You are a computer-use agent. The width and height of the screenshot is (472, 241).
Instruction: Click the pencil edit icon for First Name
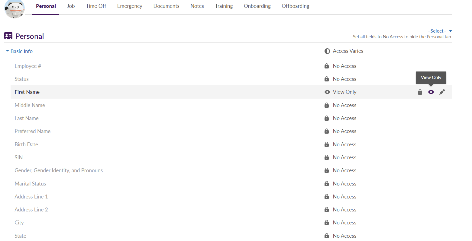point(442,92)
